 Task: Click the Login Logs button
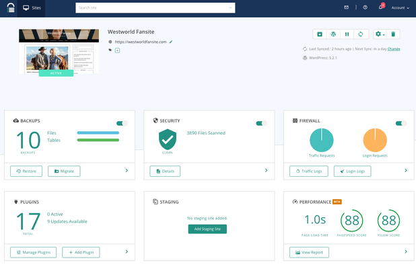(353, 172)
